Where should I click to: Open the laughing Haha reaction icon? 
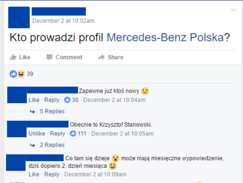[21, 74]
